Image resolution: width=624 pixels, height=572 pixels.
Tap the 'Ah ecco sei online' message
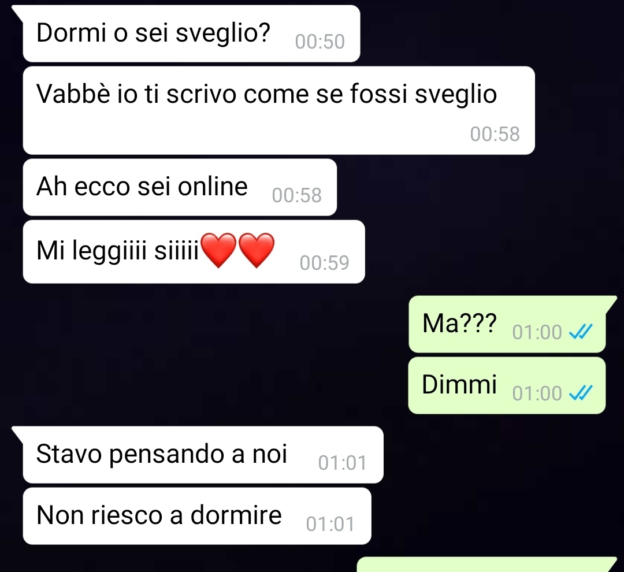coord(180,187)
